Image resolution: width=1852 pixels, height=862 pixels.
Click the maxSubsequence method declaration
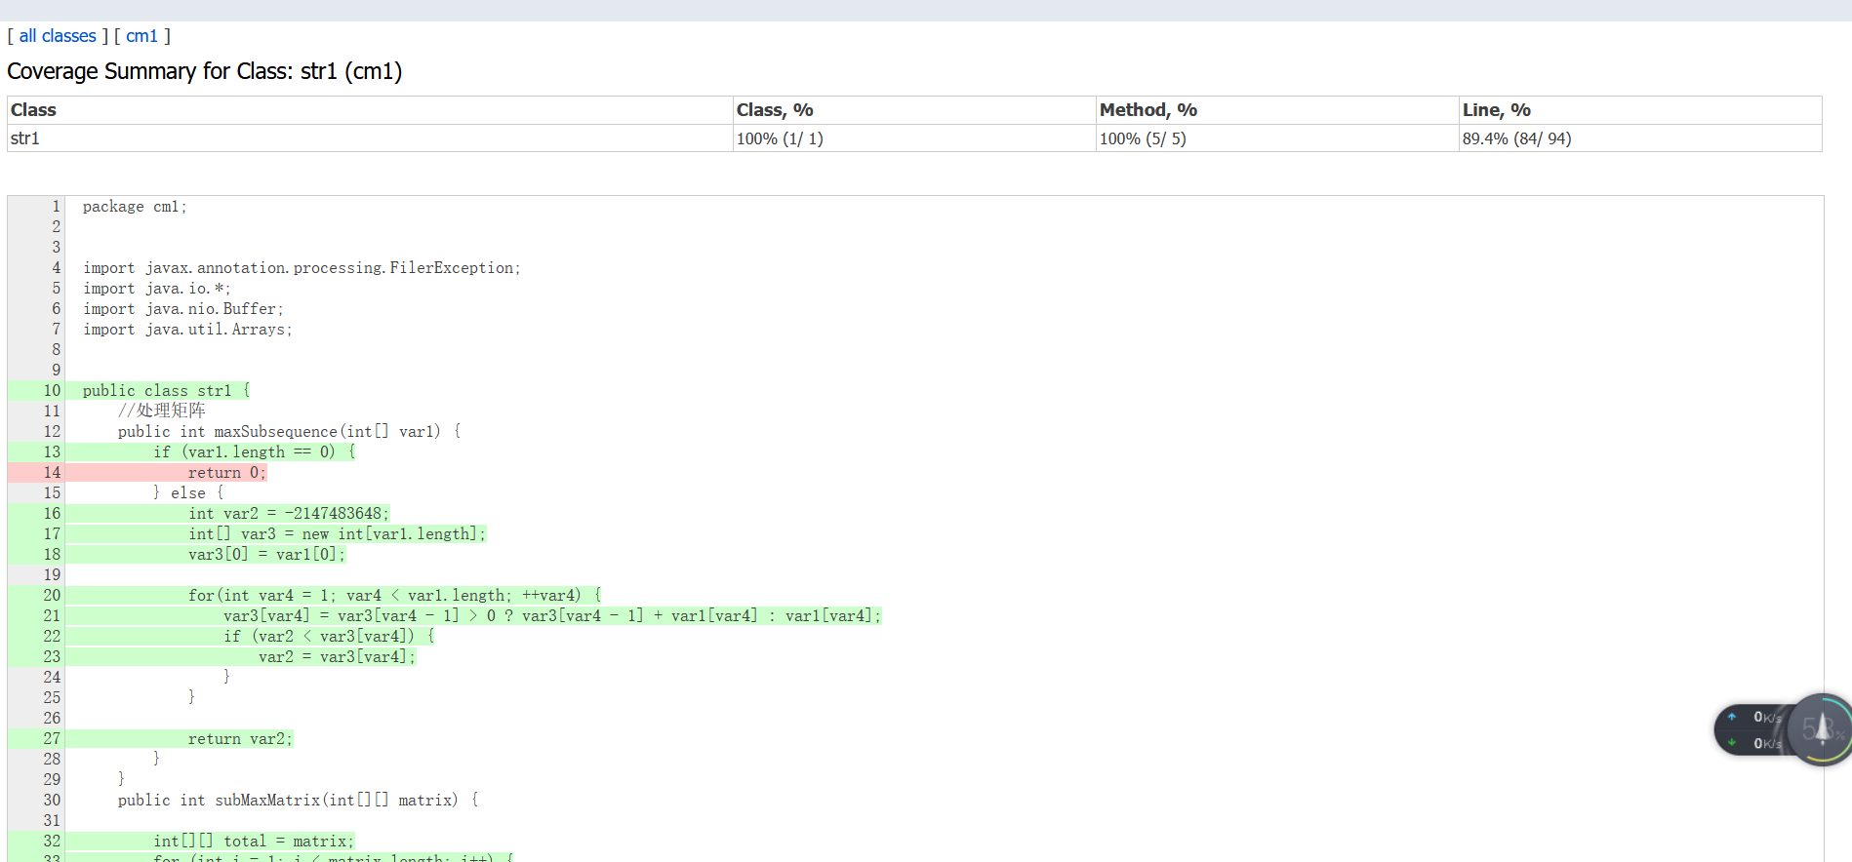[290, 432]
